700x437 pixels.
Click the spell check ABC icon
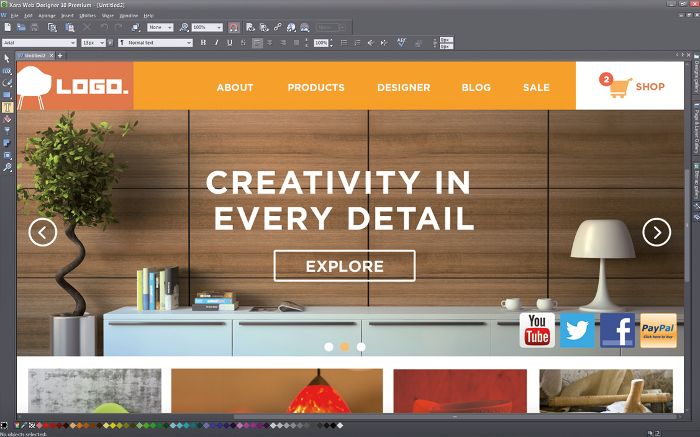click(x=401, y=43)
